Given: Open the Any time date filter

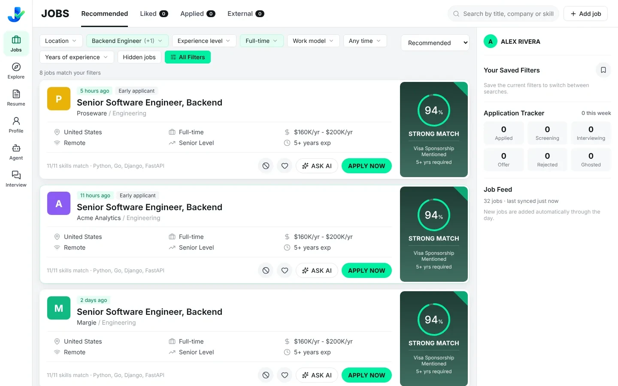Looking at the screenshot, I should tap(365, 41).
